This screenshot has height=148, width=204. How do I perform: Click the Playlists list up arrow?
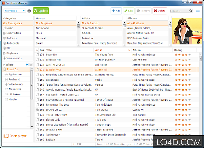click(x=32, y=69)
